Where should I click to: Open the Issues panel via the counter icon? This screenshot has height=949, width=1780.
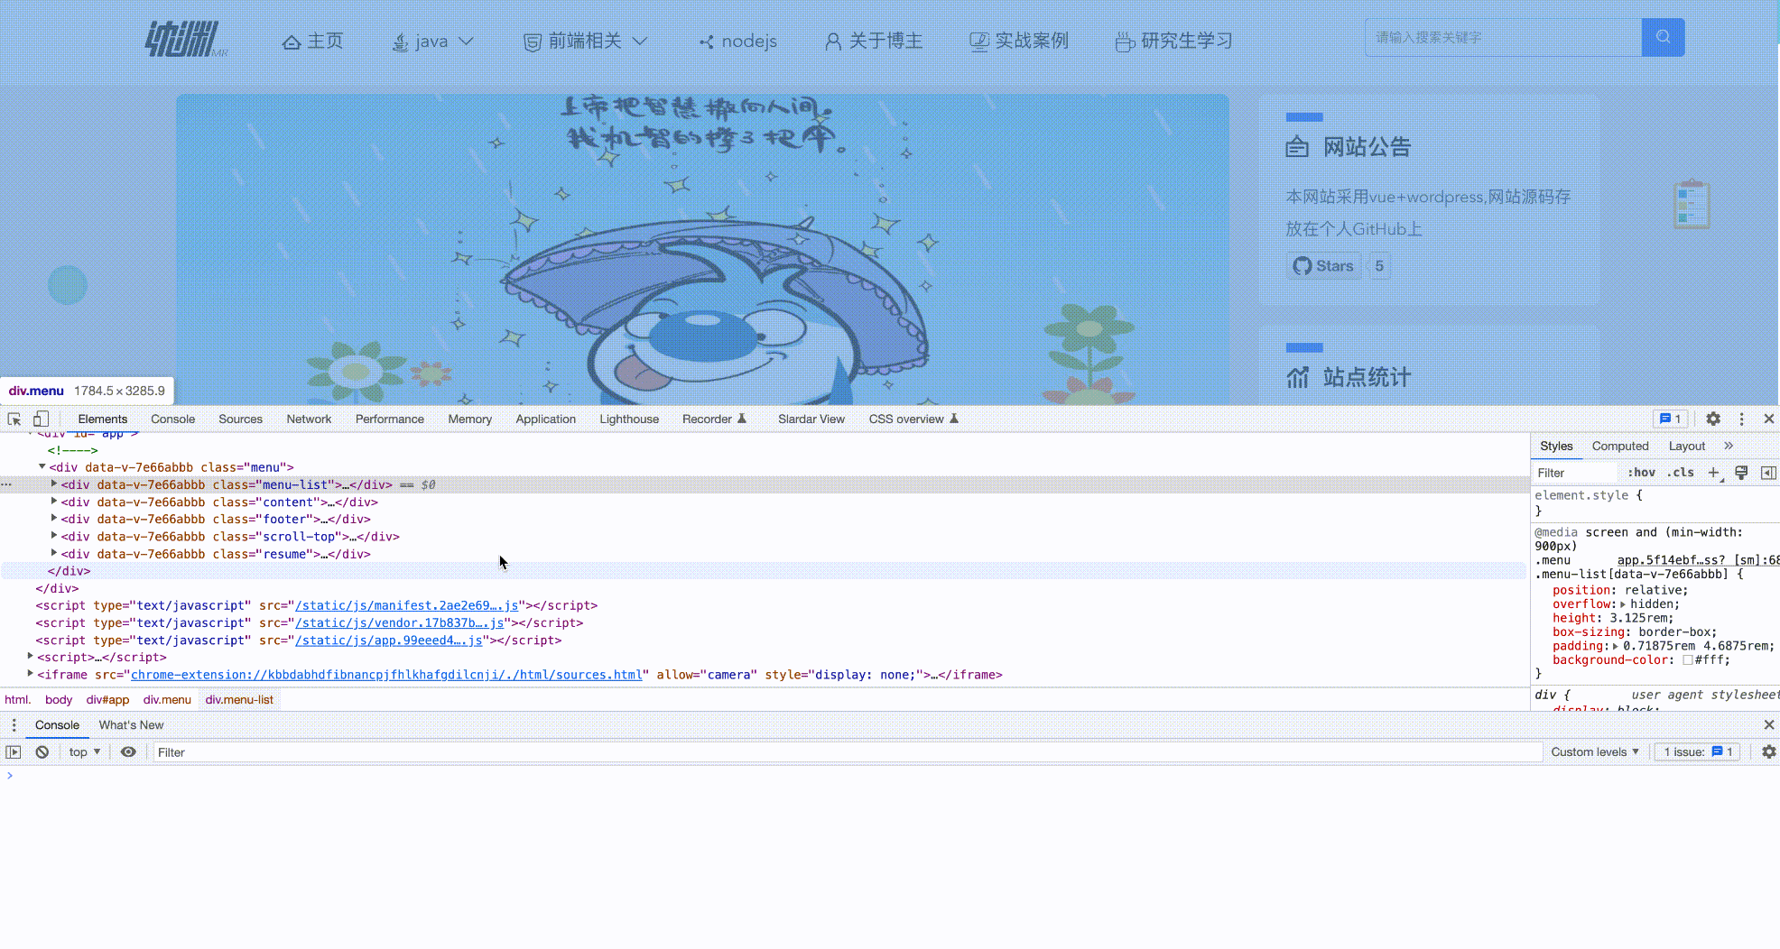pyautogui.click(x=1670, y=419)
